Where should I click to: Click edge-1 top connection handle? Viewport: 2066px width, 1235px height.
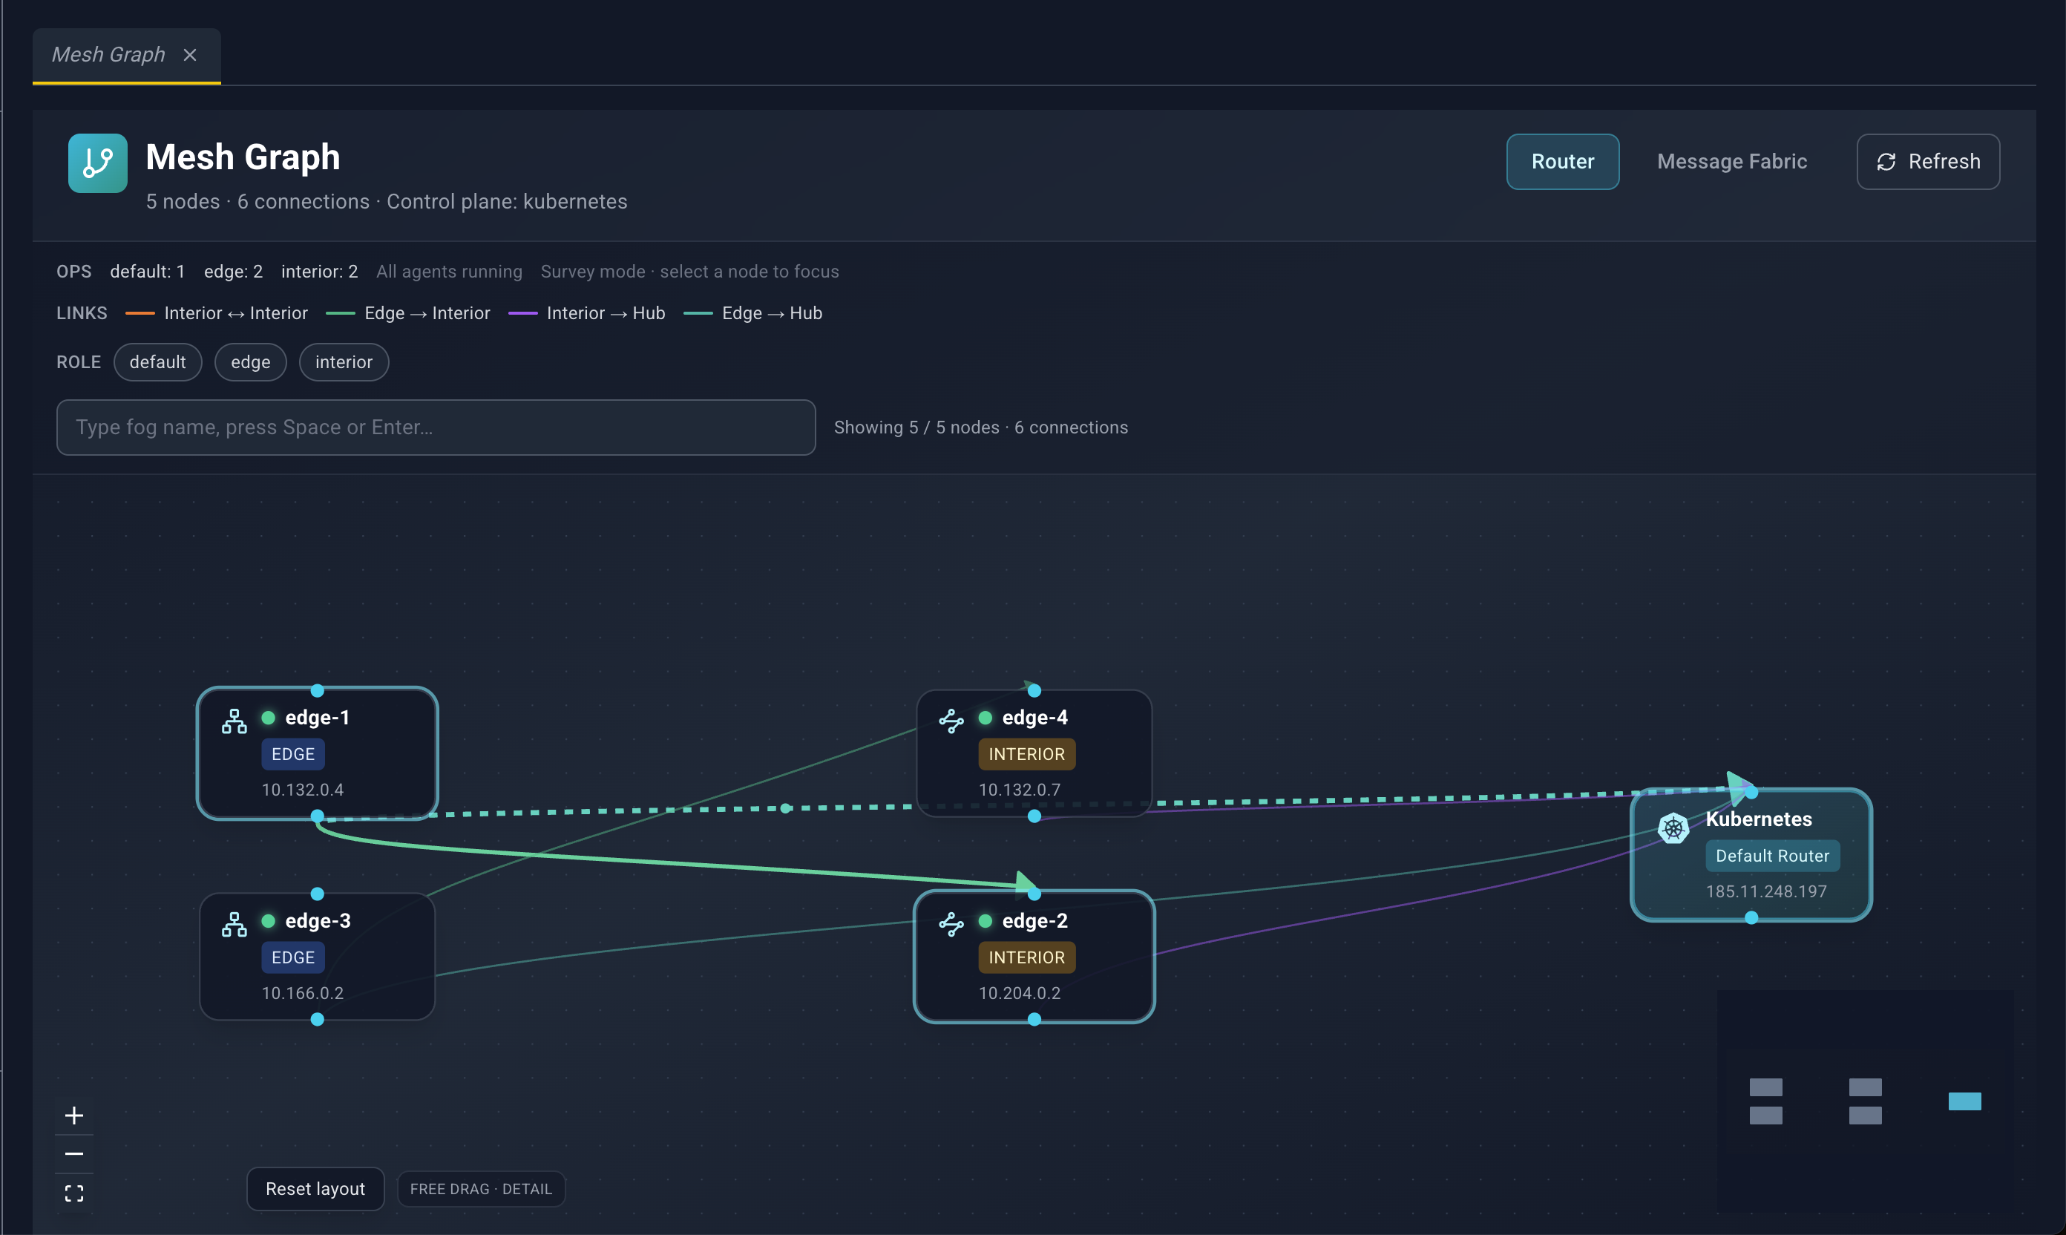tap(317, 691)
